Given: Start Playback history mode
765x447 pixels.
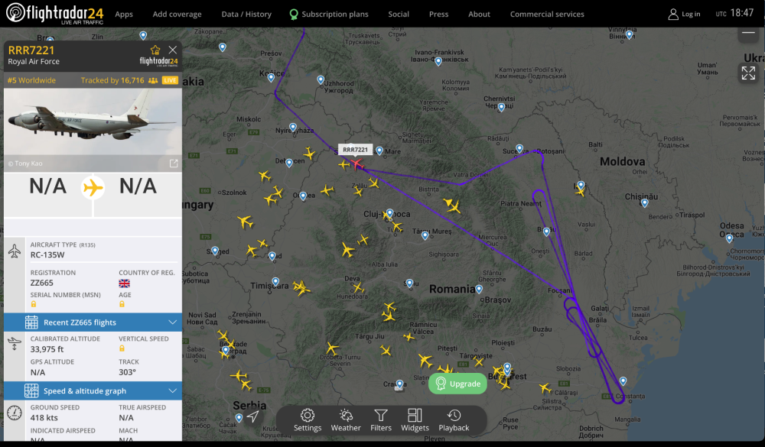Looking at the screenshot, I should pyautogui.click(x=454, y=419).
